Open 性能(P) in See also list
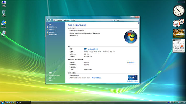This screenshot has width=186, height=104. 51,81
